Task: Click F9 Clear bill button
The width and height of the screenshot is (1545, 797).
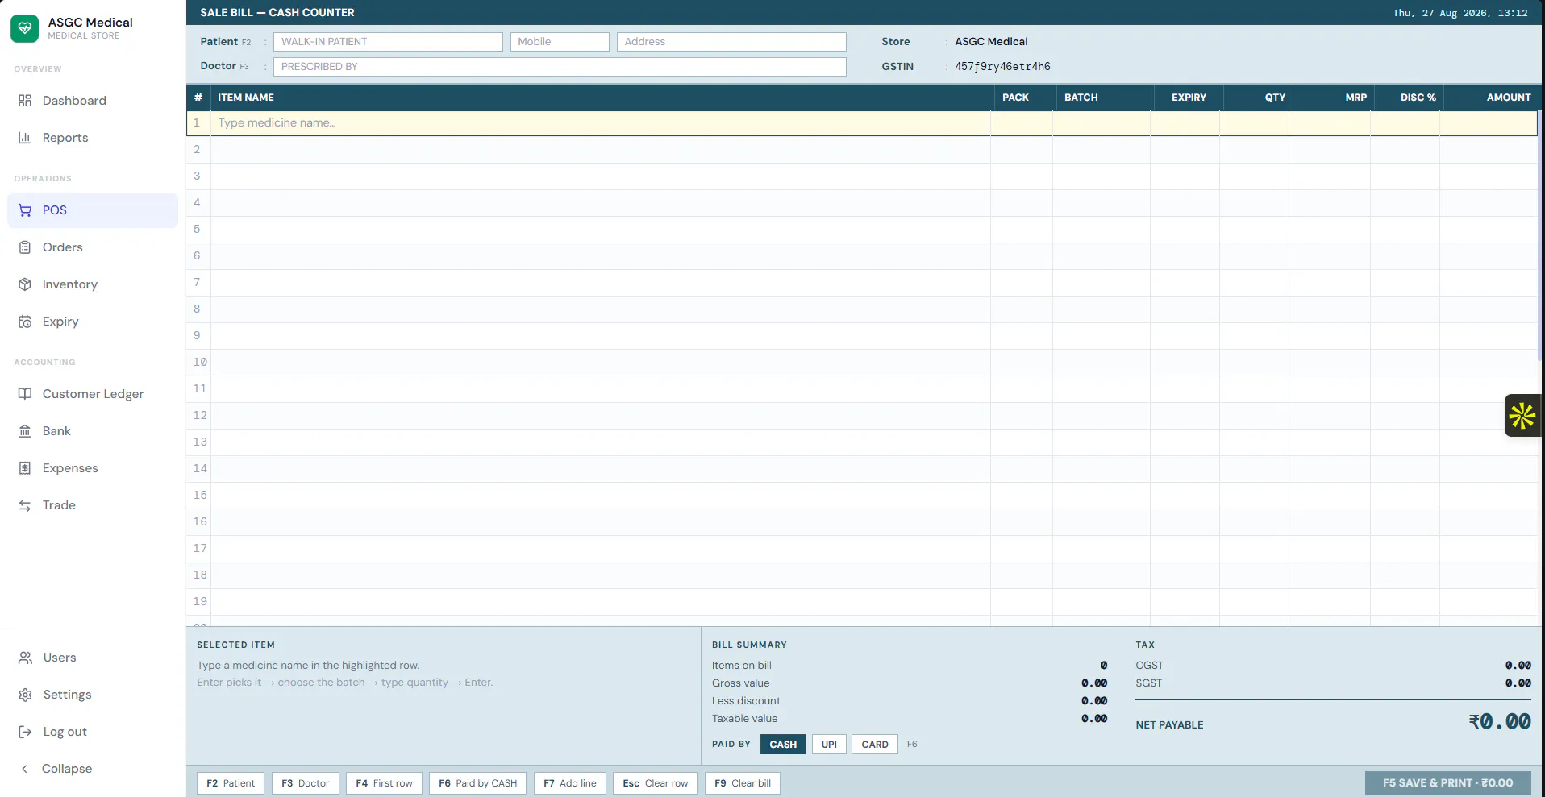Action: click(743, 783)
